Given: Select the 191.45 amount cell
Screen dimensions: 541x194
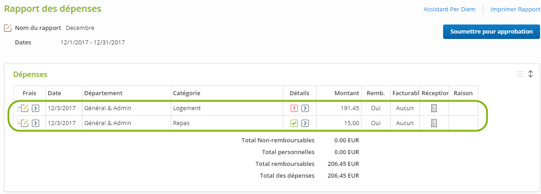Looking at the screenshot, I should point(339,108).
